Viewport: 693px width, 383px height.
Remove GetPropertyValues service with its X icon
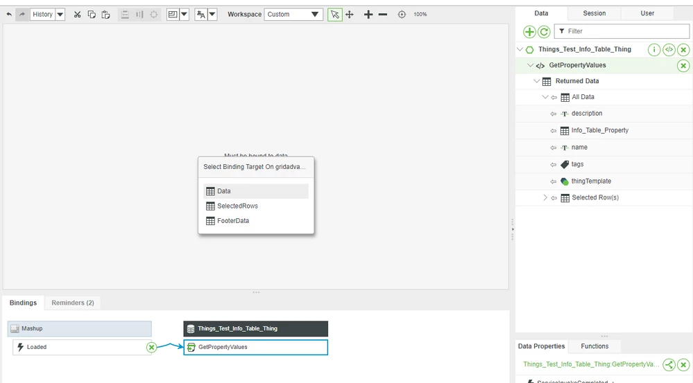click(x=683, y=66)
